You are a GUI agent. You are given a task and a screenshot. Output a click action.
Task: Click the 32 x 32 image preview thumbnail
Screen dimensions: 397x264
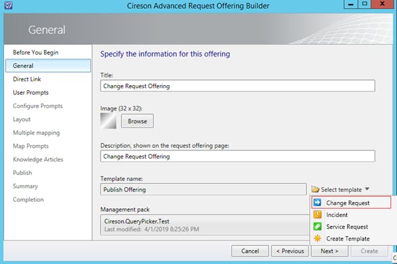108,121
